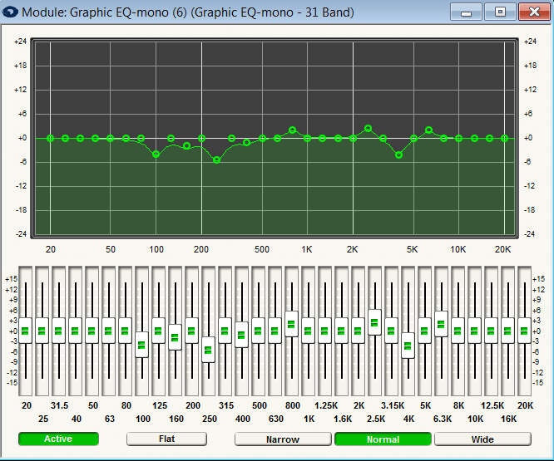Select Normal bandwidth mode
Image resolution: width=554 pixels, height=461 pixels.
coord(383,439)
